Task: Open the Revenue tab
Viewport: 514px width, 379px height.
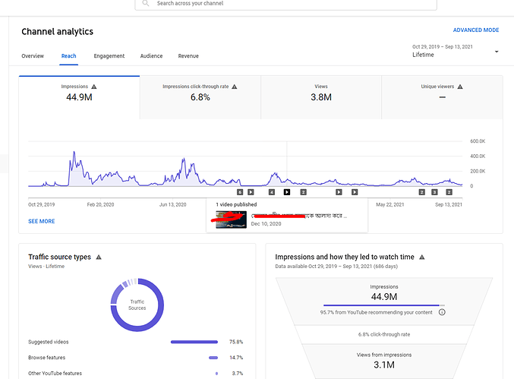Action: point(188,56)
